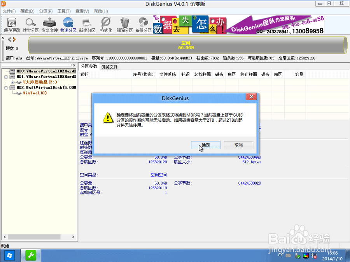Click the 60.0GB free space disk bar
350x262 pixels.
pyautogui.click(x=187, y=45)
